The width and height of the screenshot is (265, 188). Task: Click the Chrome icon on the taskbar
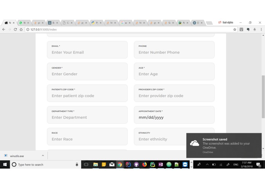click(120, 164)
